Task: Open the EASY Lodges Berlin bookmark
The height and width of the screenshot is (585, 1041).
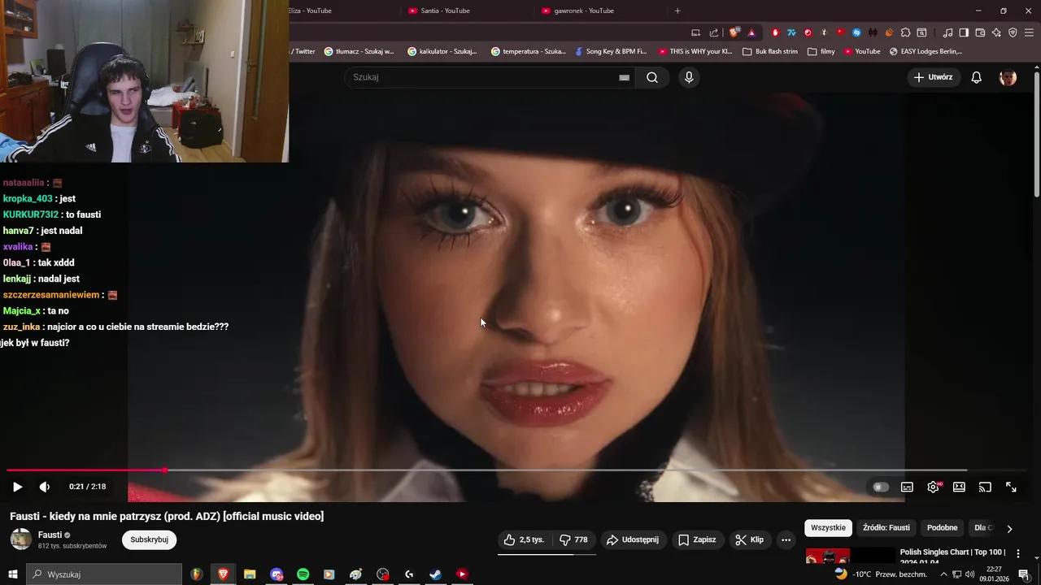Action: (x=926, y=51)
